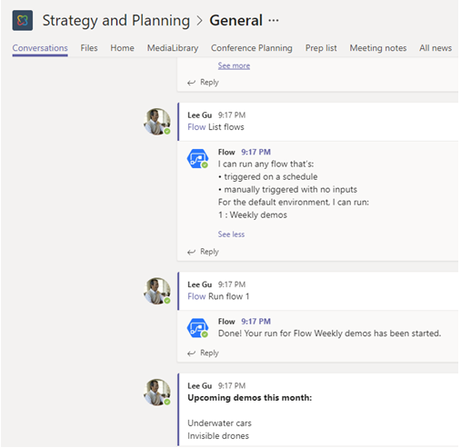The width and height of the screenshot is (461, 448).
Task: Click the Reply arrow icon under See less
Action: (x=191, y=252)
